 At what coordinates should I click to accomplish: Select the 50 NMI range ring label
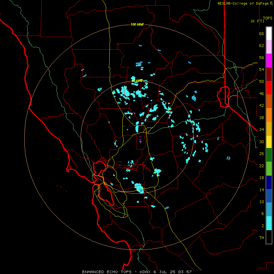coord(137,81)
